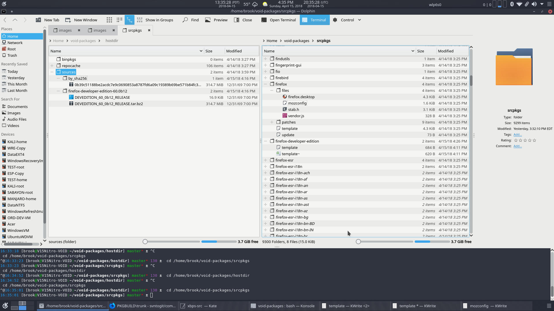Click the srcpkgs folder thumbnail
The height and width of the screenshot is (311, 554).
tap(514, 67)
